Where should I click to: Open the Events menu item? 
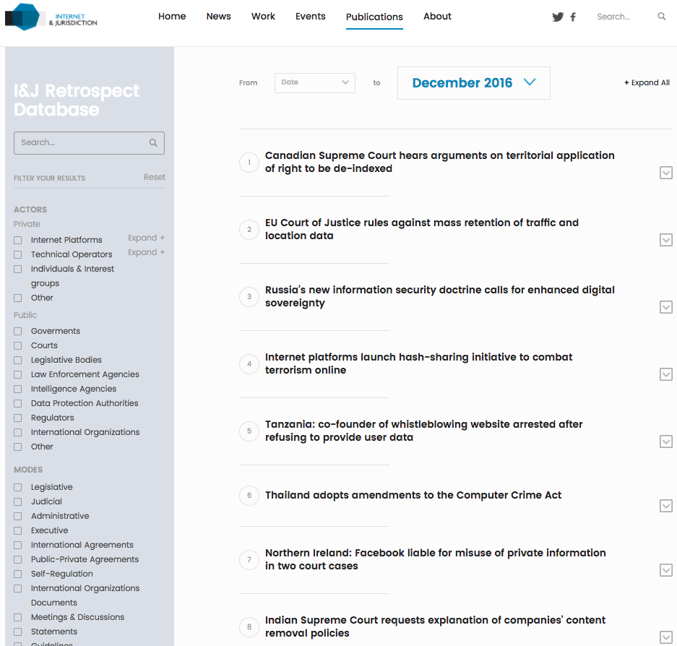[x=311, y=17]
